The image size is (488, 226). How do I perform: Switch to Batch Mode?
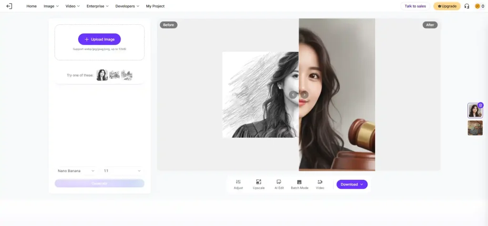(299, 185)
